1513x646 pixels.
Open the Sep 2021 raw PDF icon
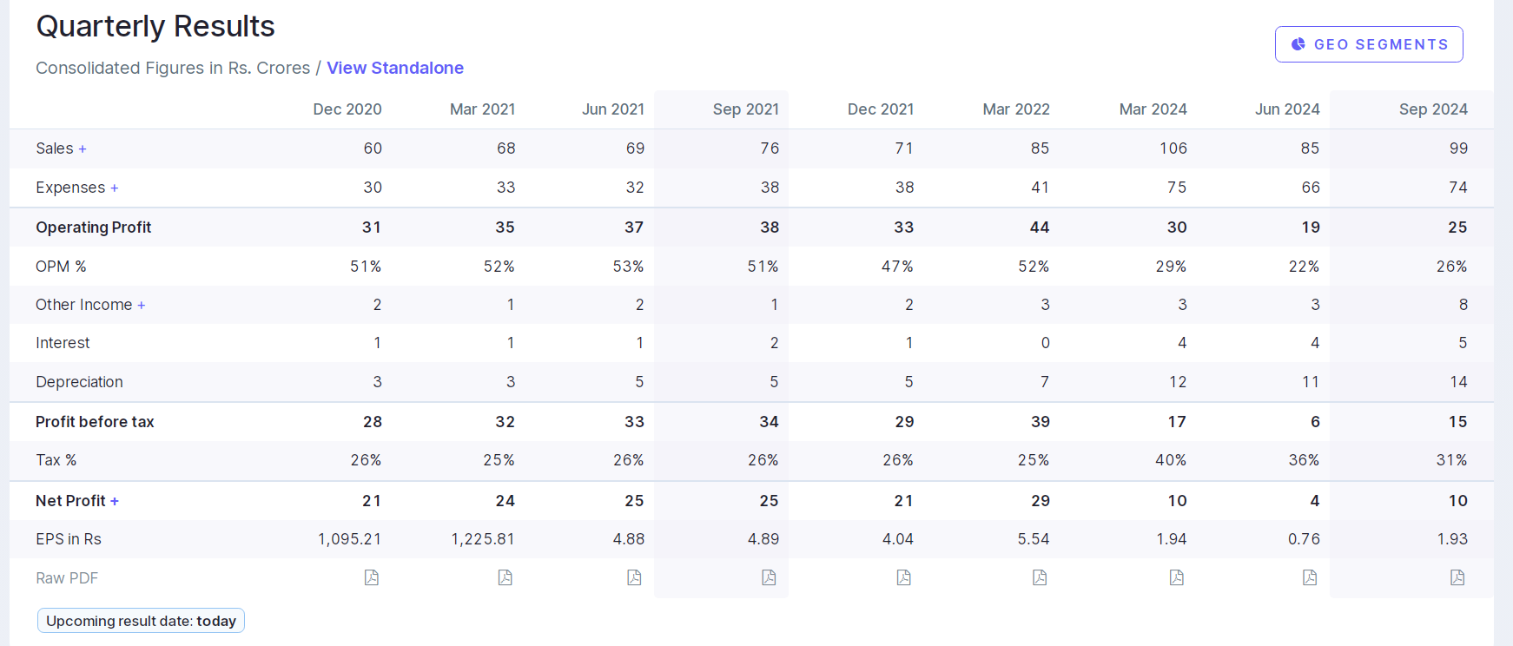[769, 577]
